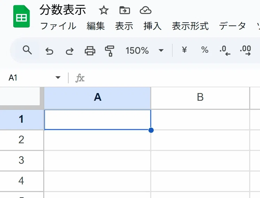The height and width of the screenshot is (198, 260).
Task: Check the cloud save status icon
Action: coord(145,10)
